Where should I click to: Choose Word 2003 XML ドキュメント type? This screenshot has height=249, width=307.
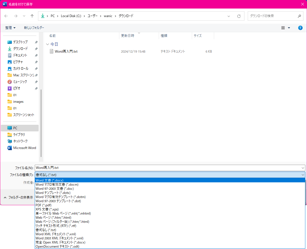pos(170,238)
